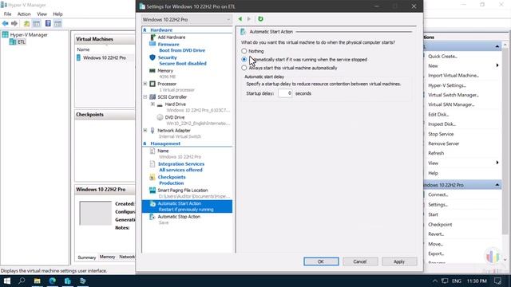Viewport: 511px width, 287px height.
Task: Click the up-folder icon in Hyper-V Manager toolbar
Action: click(x=26, y=23)
